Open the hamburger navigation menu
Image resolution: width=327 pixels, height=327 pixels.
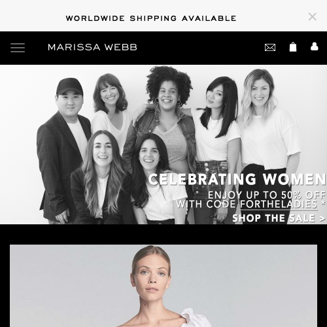(x=18, y=48)
